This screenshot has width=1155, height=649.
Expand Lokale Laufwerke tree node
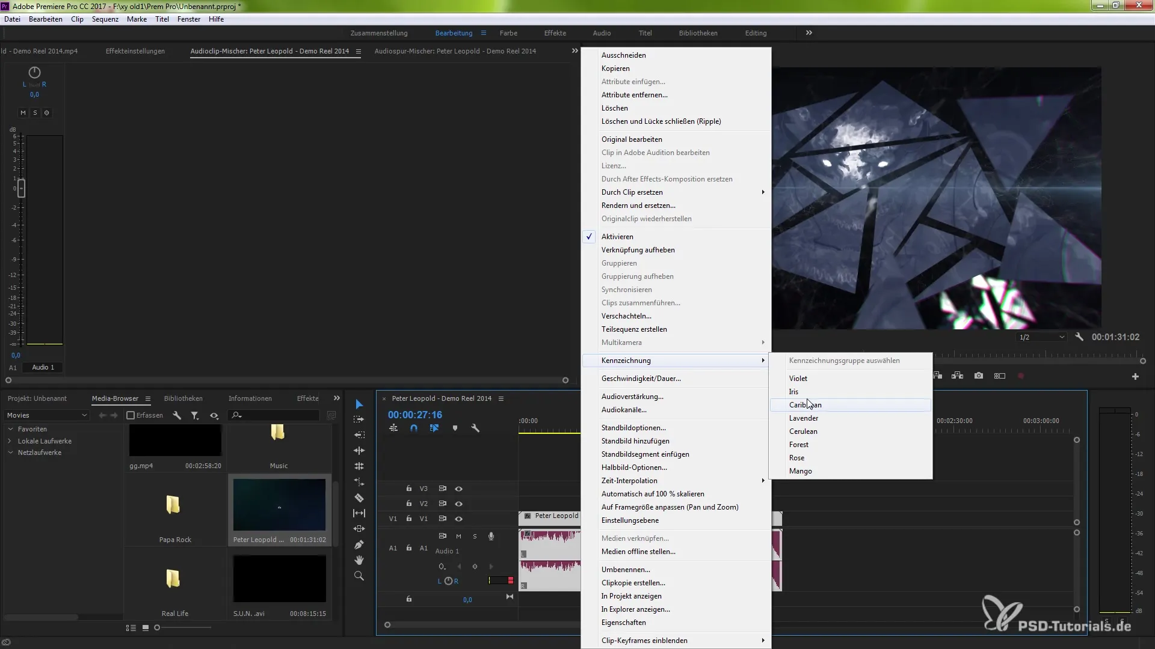point(10,441)
